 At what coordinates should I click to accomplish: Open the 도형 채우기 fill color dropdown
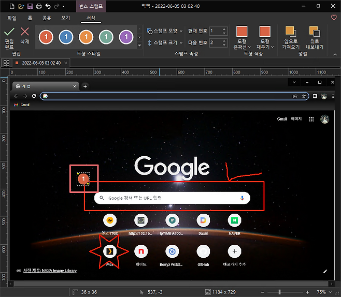(265, 44)
